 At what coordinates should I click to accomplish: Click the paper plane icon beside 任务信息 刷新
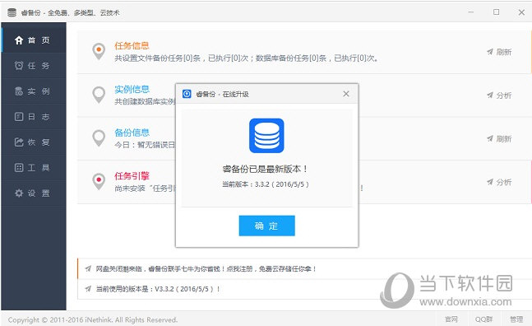490,52
